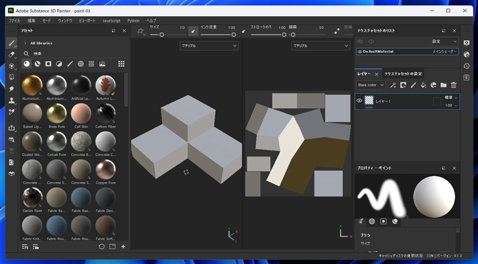
Task: Select the Calf Skin material thumbnail
Action: coord(81,112)
